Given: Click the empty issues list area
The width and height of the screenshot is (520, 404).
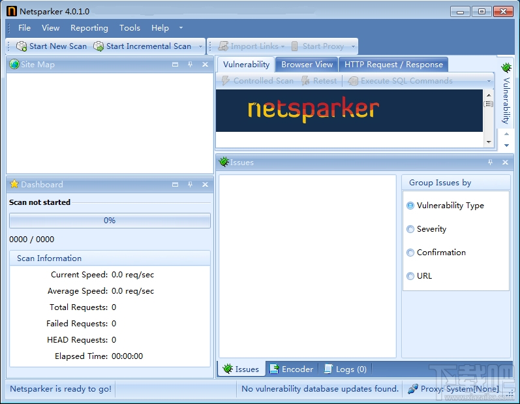Looking at the screenshot, I should [307, 266].
